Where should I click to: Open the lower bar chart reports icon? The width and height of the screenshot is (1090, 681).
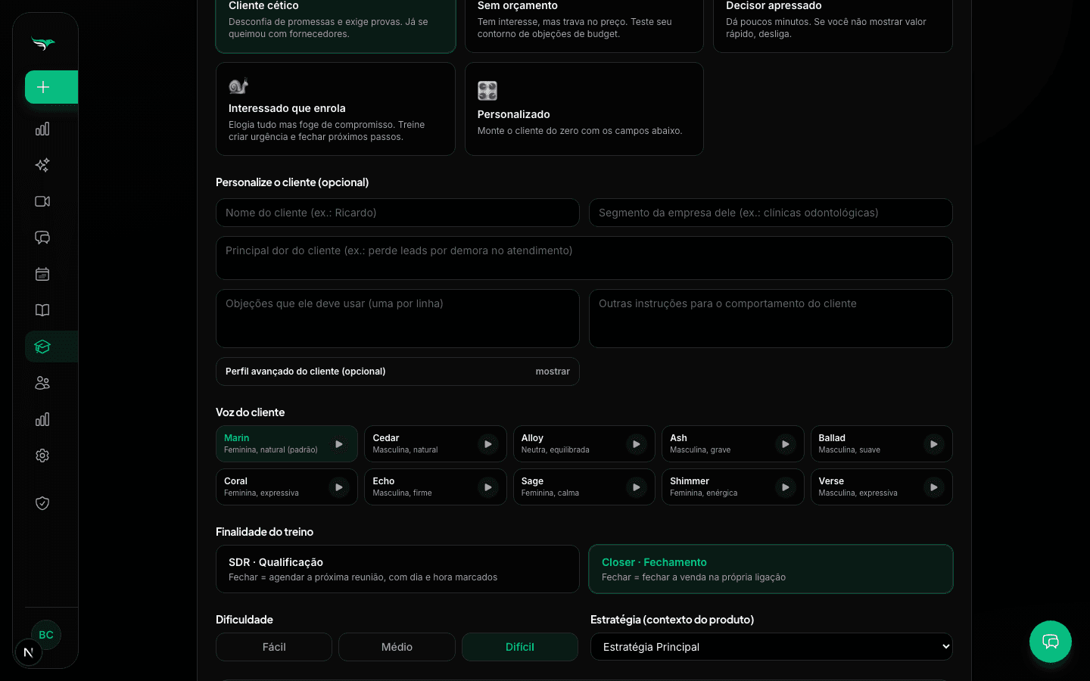click(x=42, y=419)
